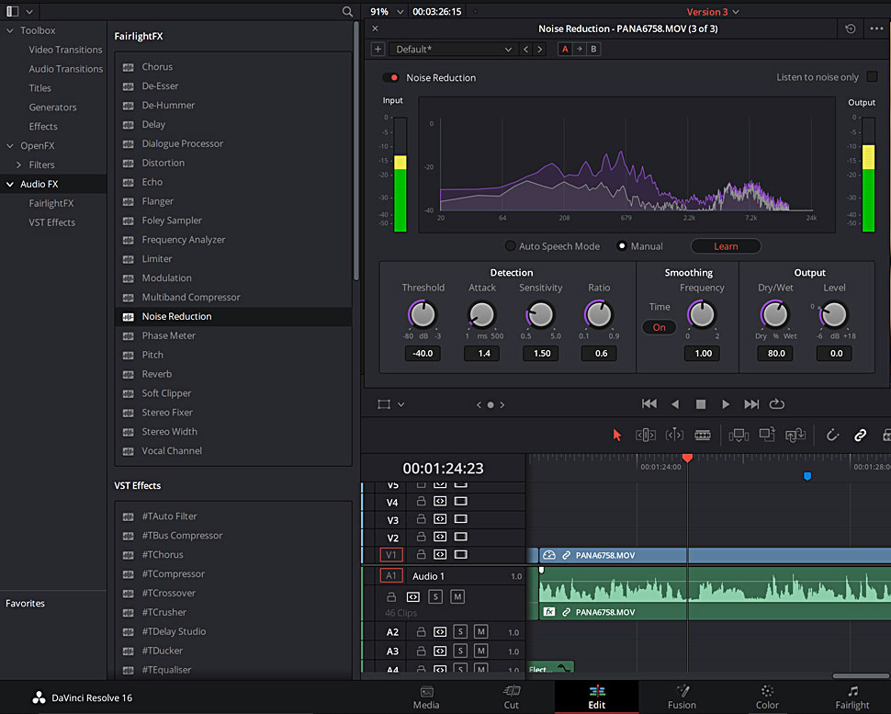Viewport: 891px width, 714px height.
Task: Click the fx badge on the PANA6758.MOV audio clip
Action: (x=549, y=612)
